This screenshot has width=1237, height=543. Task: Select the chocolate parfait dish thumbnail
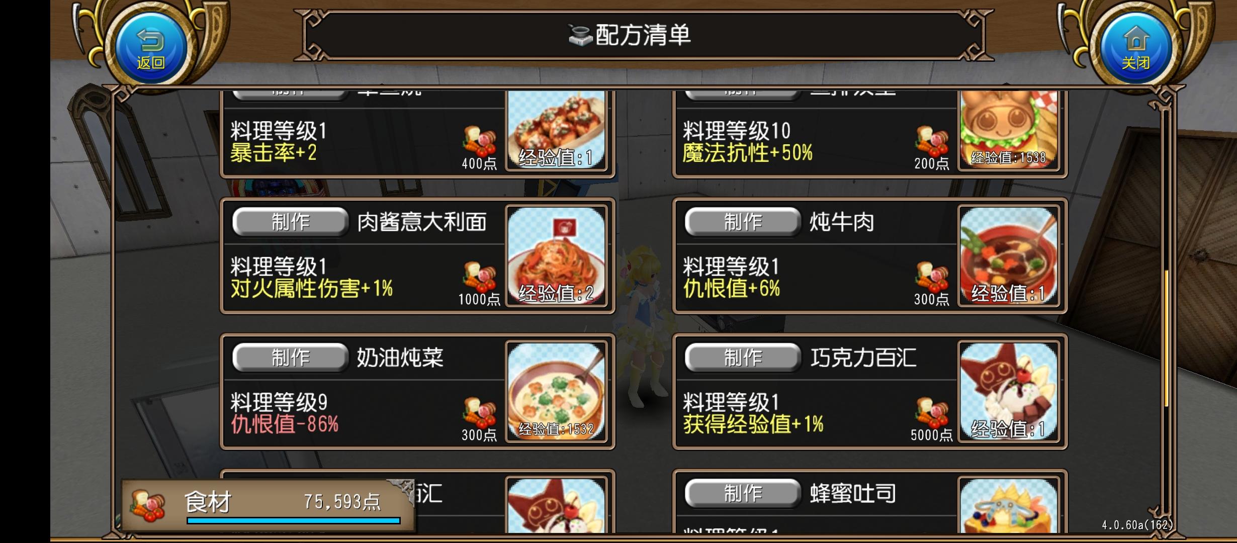(x=1009, y=392)
